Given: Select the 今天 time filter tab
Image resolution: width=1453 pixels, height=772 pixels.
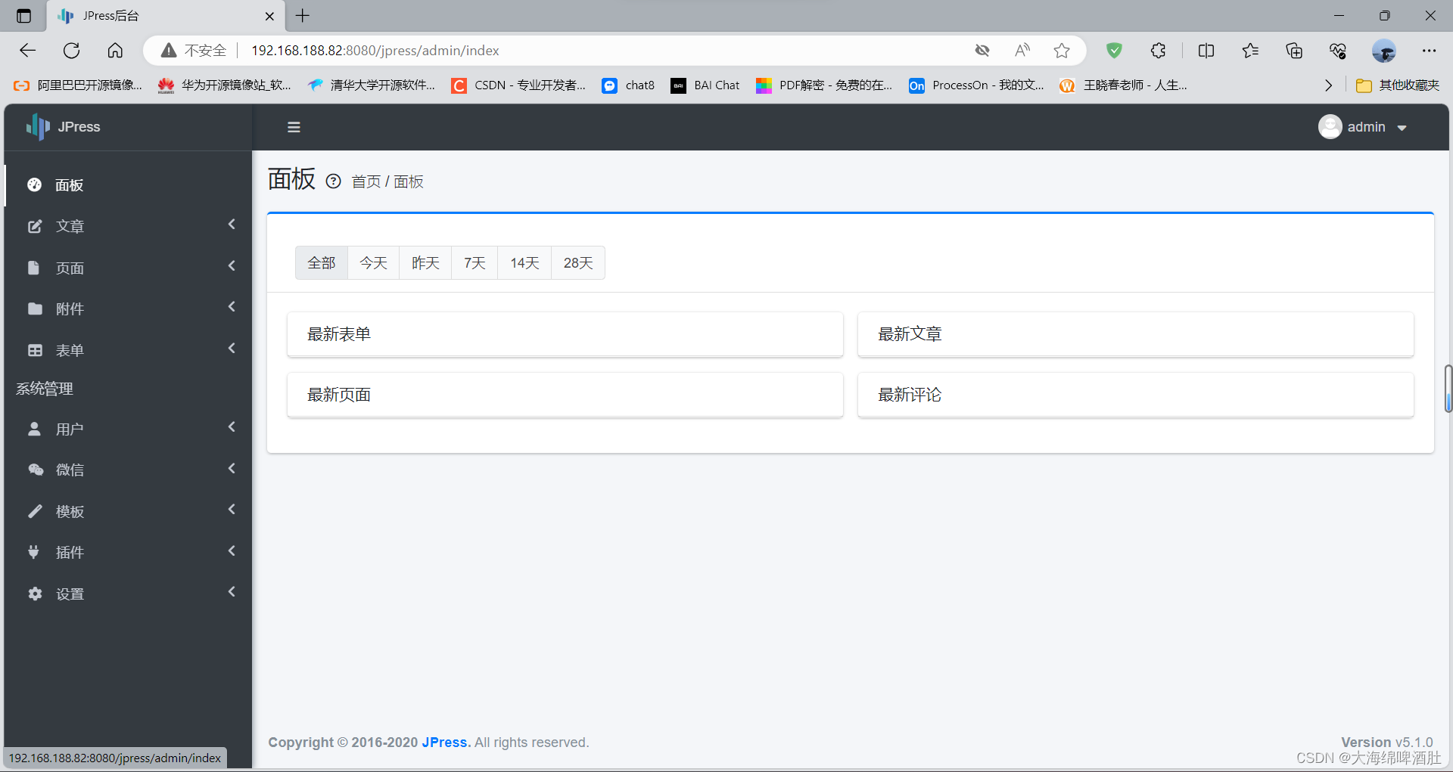Looking at the screenshot, I should coord(373,262).
